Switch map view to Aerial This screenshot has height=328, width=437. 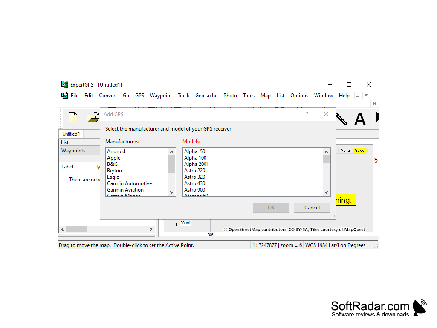(x=346, y=150)
